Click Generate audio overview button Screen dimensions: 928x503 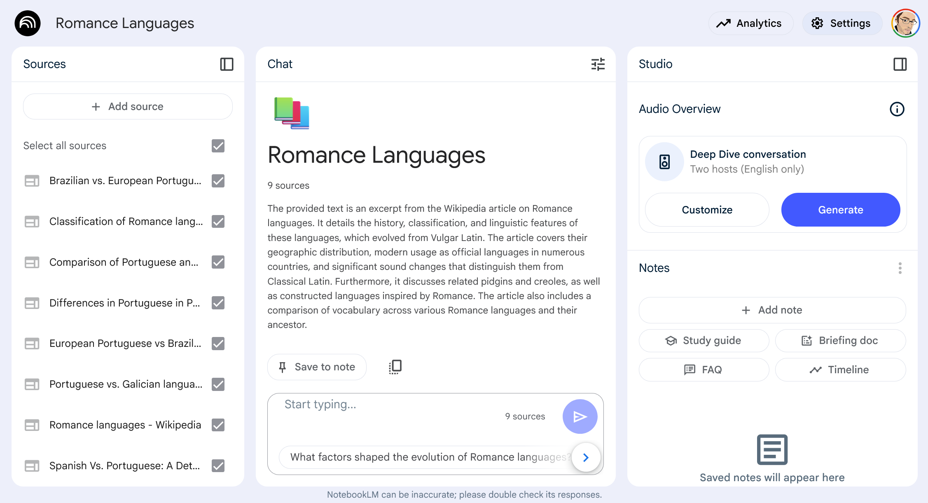tap(840, 210)
